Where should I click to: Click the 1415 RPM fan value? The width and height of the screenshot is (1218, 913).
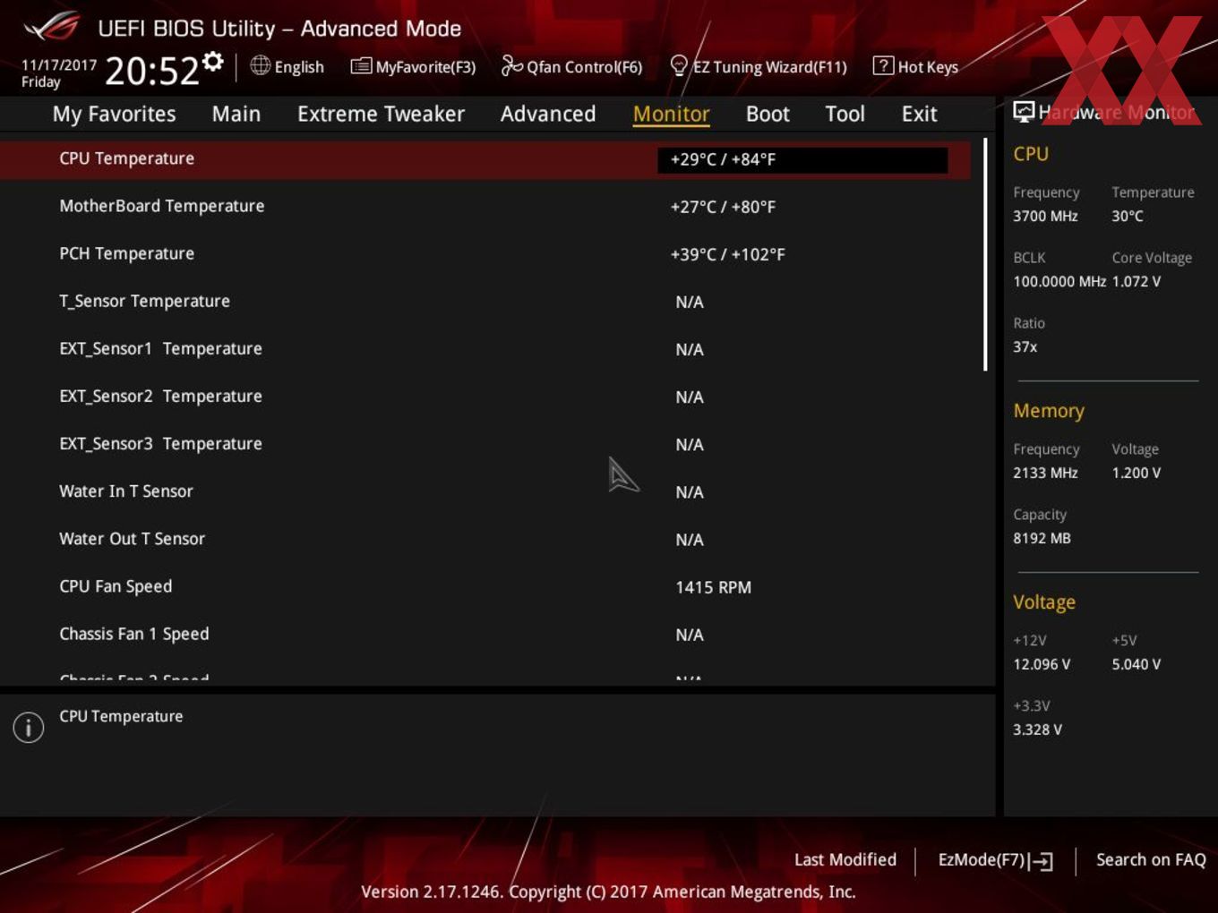(x=713, y=587)
